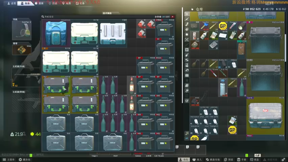Open the Cards case in stash

[x=265, y=116]
